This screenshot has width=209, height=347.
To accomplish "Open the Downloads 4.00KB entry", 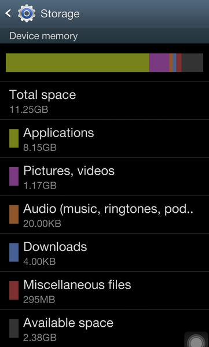I will pyautogui.click(x=104, y=253).
